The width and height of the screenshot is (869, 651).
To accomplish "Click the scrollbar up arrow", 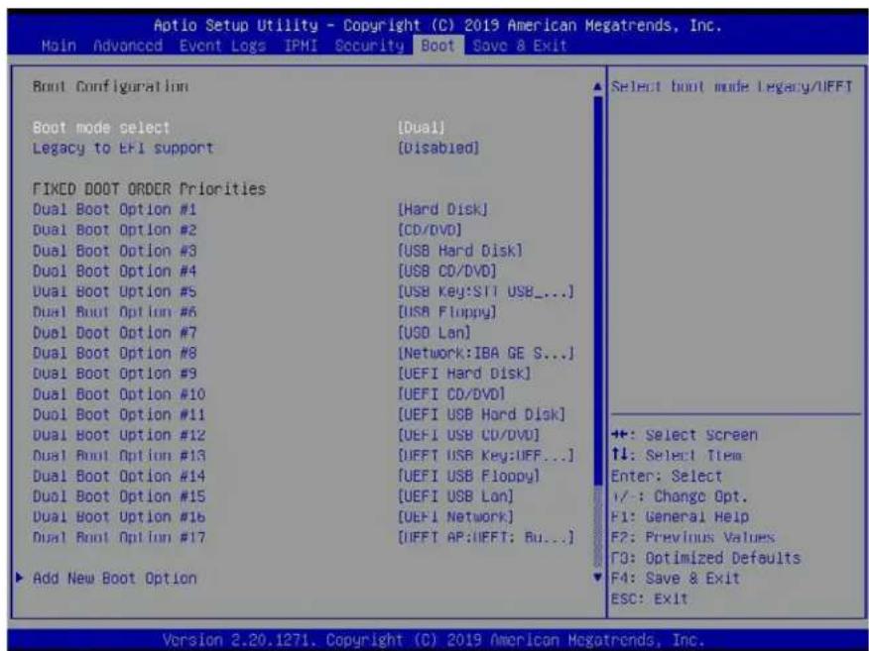I will click(x=597, y=87).
